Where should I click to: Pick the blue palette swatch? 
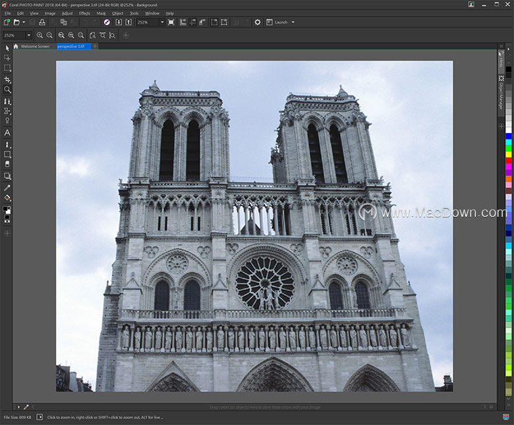[x=509, y=136]
